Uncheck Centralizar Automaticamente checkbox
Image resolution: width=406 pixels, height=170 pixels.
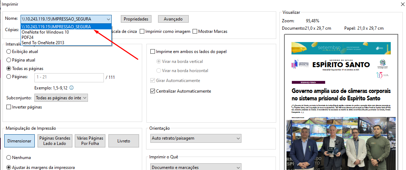[153, 91]
